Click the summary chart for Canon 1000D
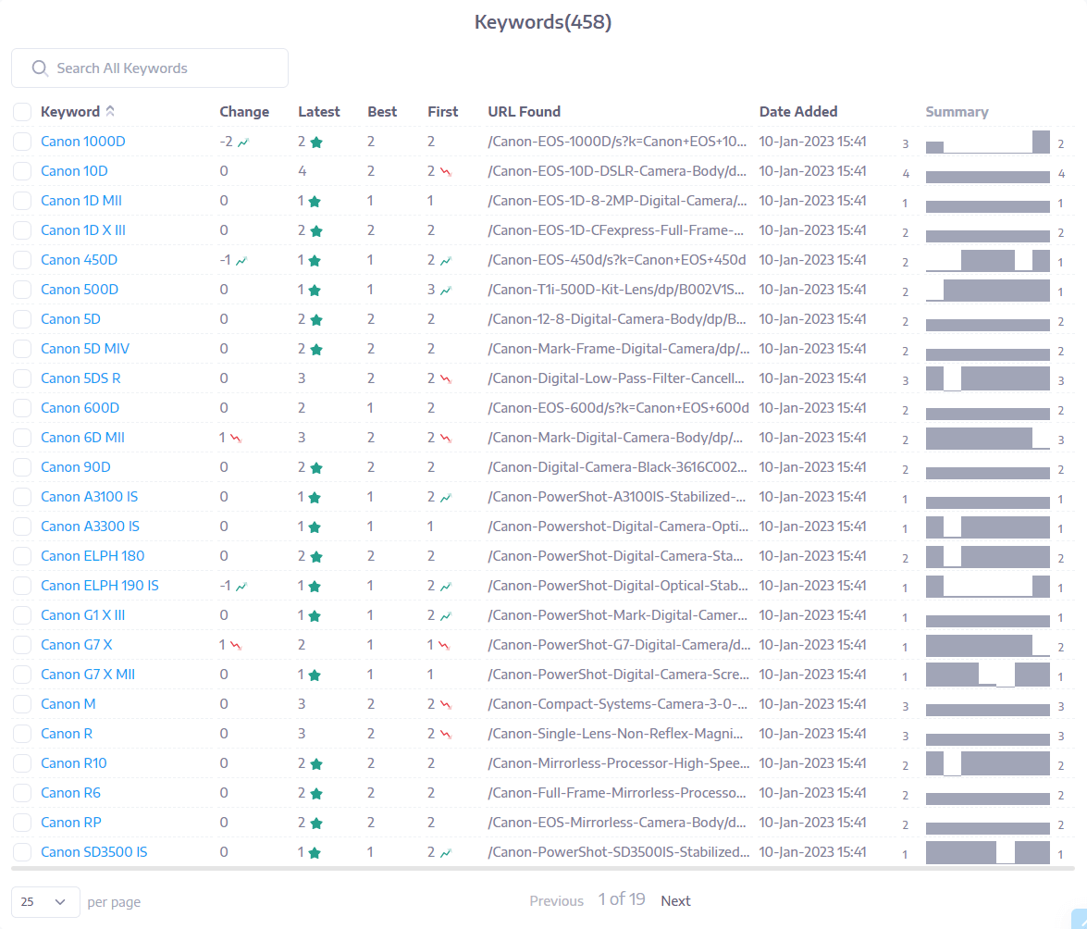This screenshot has width=1087, height=929. pyautogui.click(x=987, y=142)
